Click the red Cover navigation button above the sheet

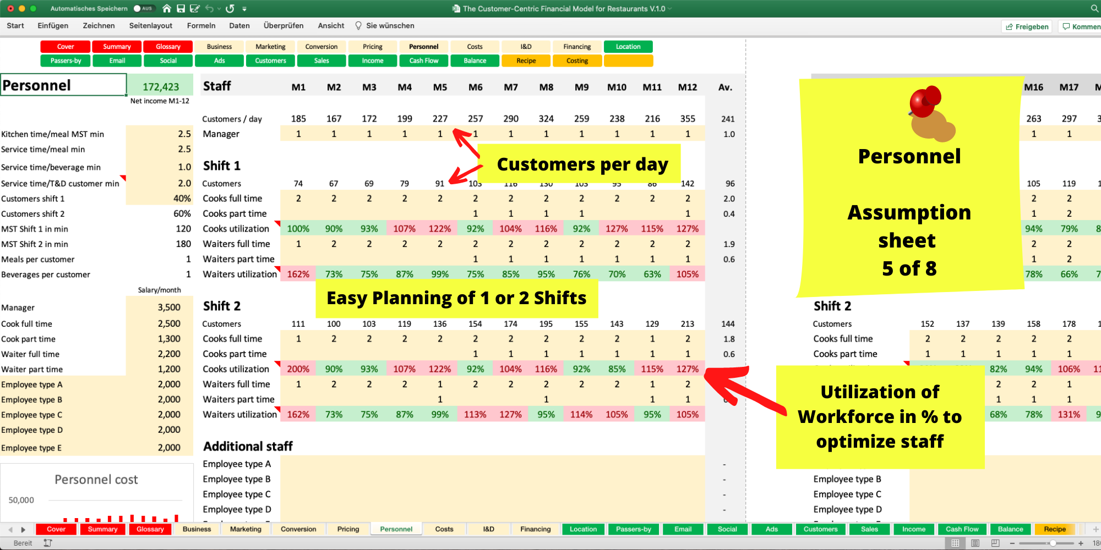[x=66, y=47]
